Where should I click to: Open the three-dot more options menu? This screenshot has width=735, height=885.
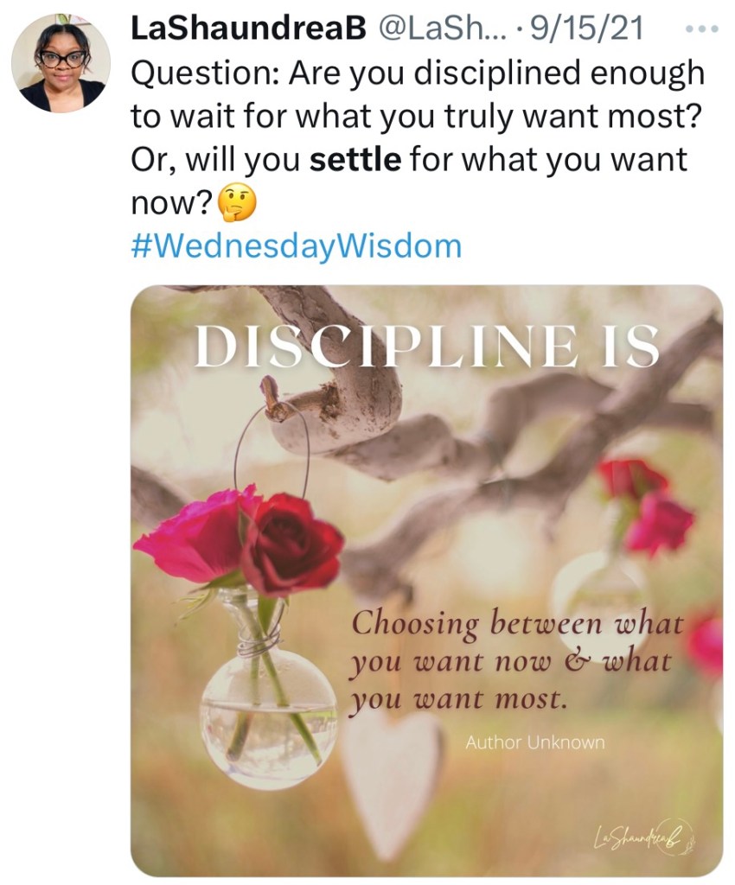(702, 29)
